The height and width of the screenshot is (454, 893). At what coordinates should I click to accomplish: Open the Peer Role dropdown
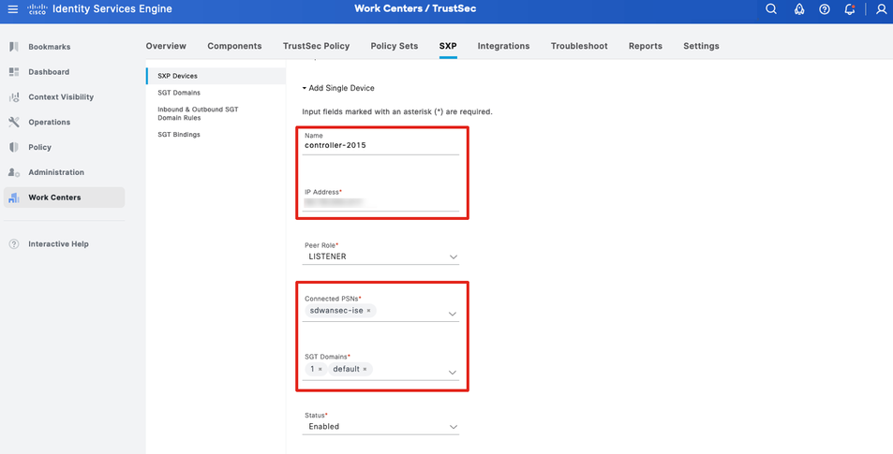pos(380,256)
